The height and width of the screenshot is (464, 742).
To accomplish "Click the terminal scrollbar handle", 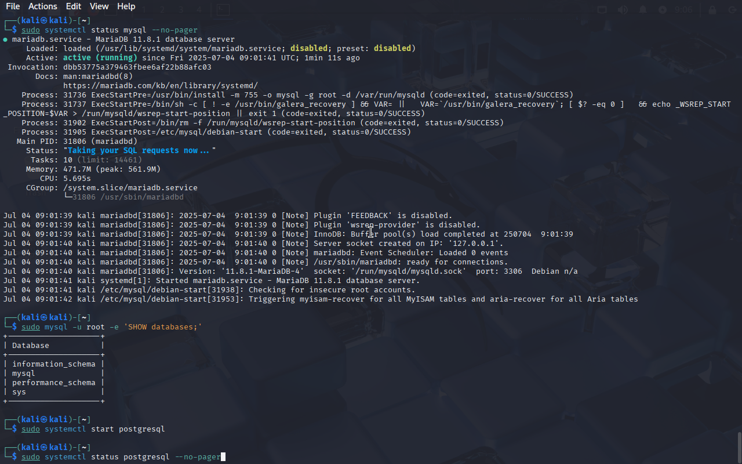I will 739,447.
